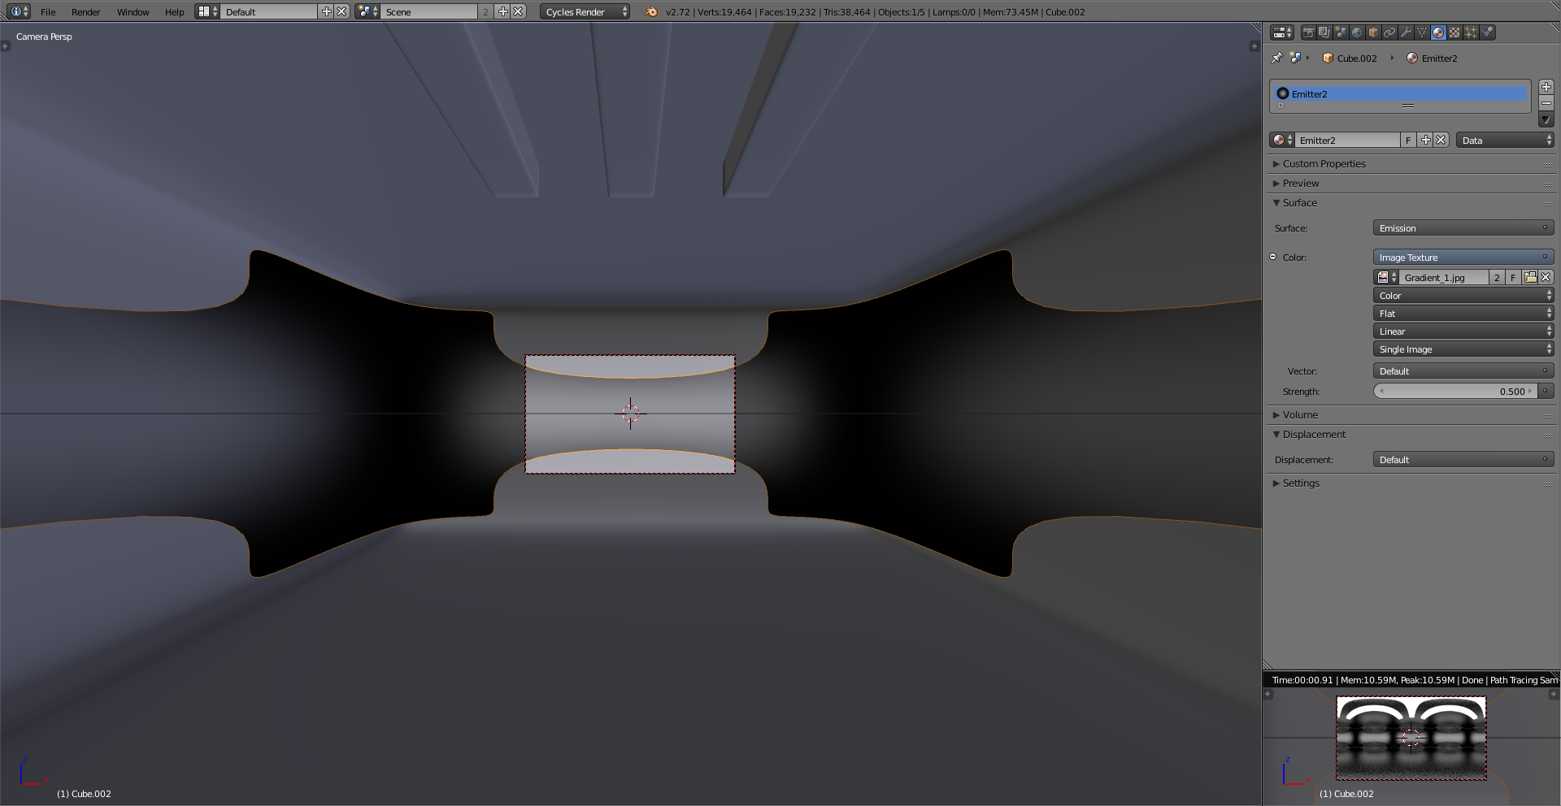Image resolution: width=1561 pixels, height=806 pixels.
Task: Create a new material with plus button
Action: click(x=1425, y=140)
